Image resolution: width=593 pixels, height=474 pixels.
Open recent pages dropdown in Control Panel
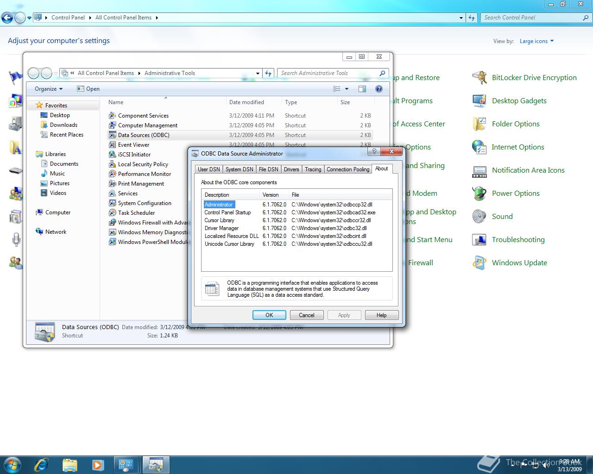click(29, 18)
